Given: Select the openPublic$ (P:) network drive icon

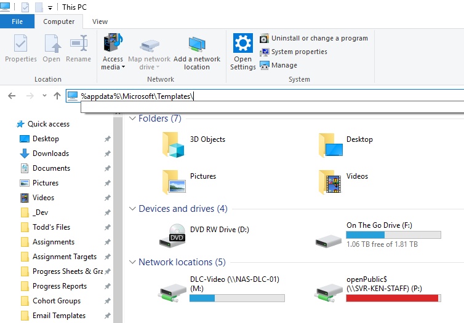Looking at the screenshot, I should tap(329, 292).
